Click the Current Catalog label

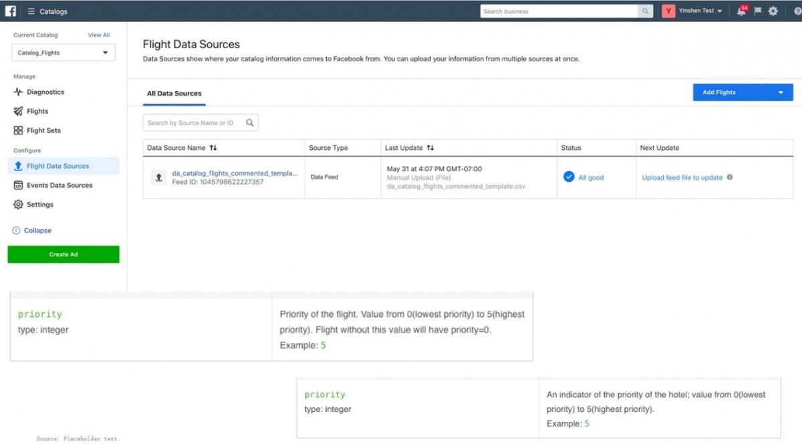tap(35, 35)
